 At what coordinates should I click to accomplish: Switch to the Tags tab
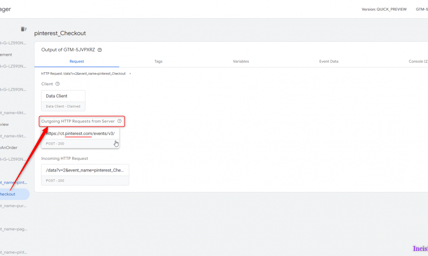158,61
